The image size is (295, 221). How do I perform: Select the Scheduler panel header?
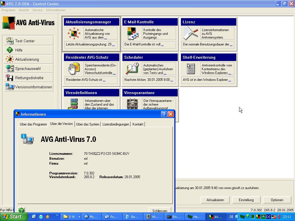pyautogui.click(x=150, y=57)
